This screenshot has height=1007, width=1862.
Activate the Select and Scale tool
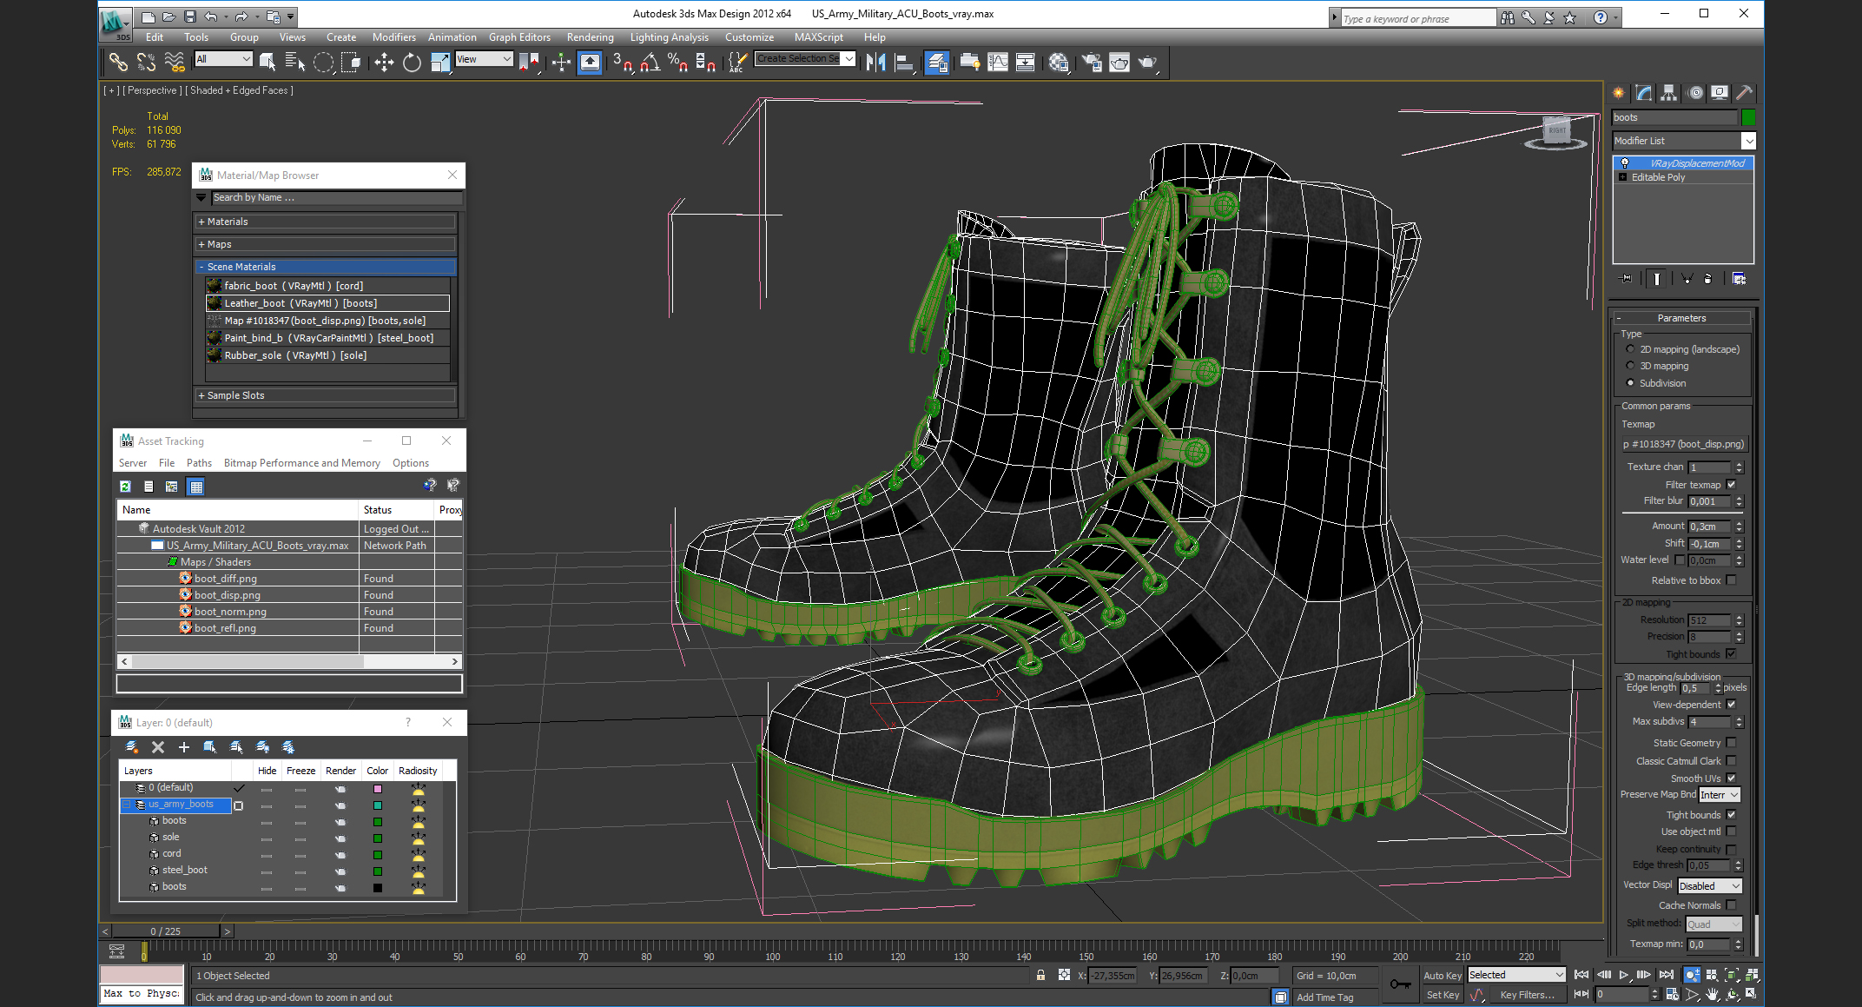tap(440, 62)
